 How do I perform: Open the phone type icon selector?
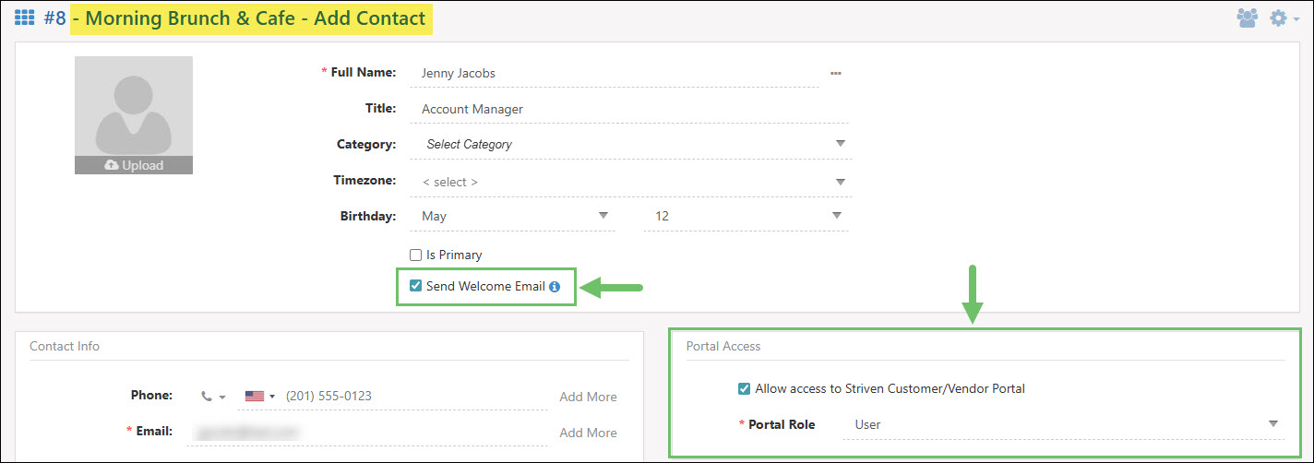(x=212, y=397)
